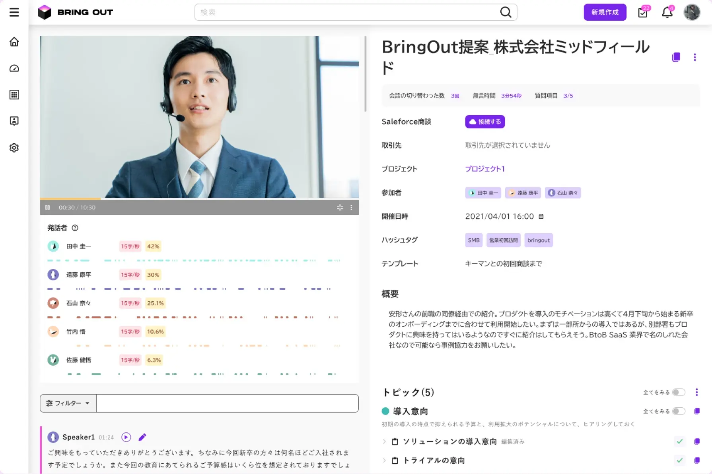This screenshot has width=712, height=474.
Task: Click check mark for ソリューションの導入意向
Action: click(679, 441)
